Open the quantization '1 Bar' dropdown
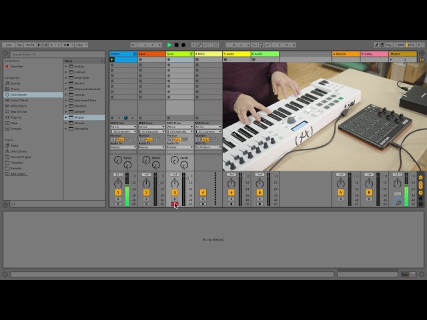Screen dimensions: 427x320 (81, 45)
